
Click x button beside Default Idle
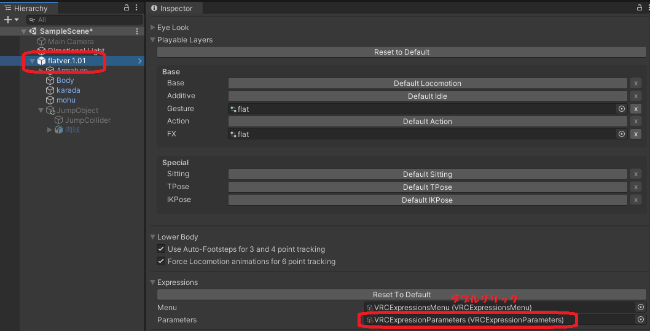635,96
